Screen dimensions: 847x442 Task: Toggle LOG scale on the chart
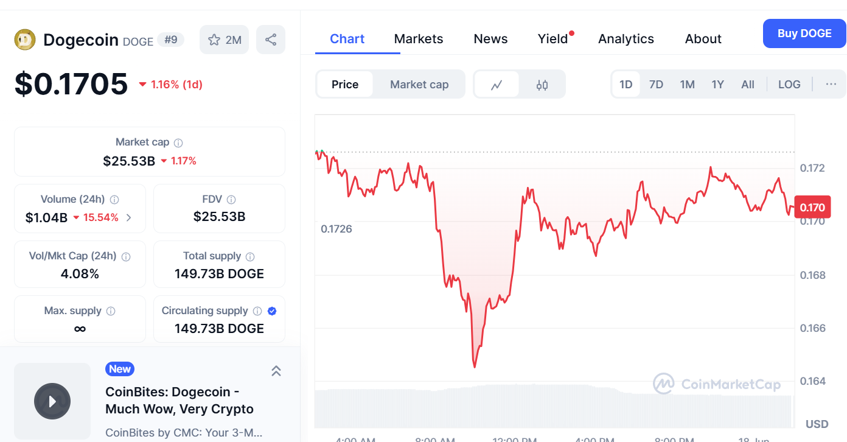point(789,85)
